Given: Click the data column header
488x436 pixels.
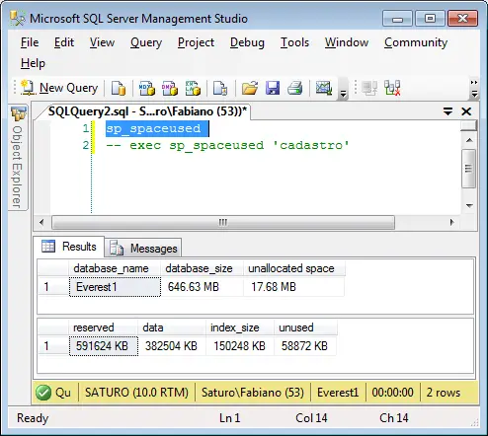Looking at the screenshot, I should pyautogui.click(x=172, y=327).
